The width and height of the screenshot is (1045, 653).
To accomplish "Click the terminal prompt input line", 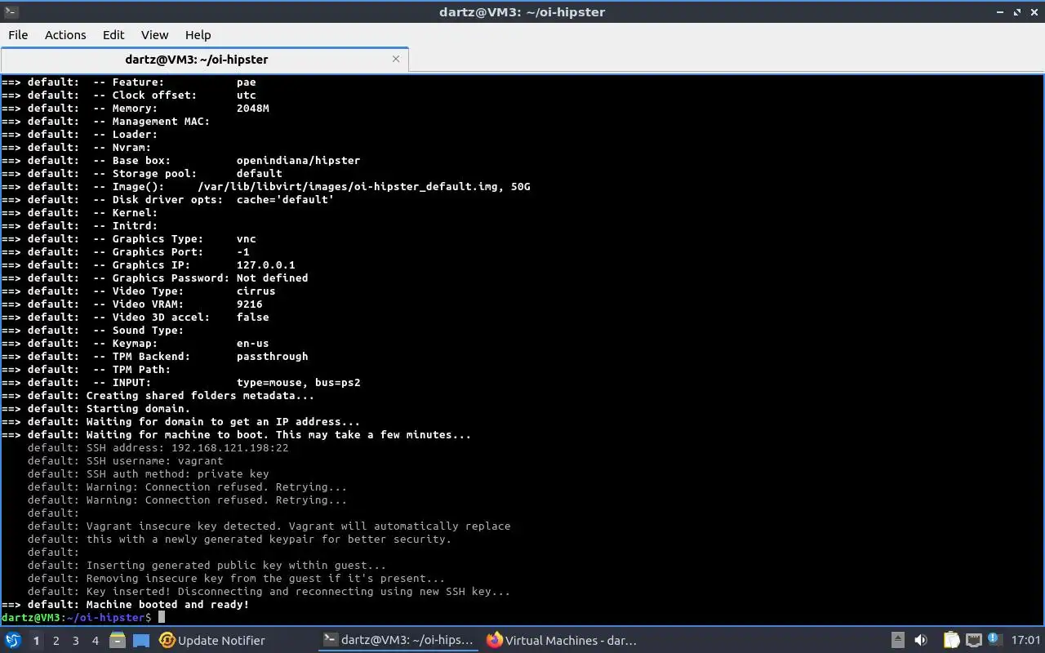I will point(522,617).
